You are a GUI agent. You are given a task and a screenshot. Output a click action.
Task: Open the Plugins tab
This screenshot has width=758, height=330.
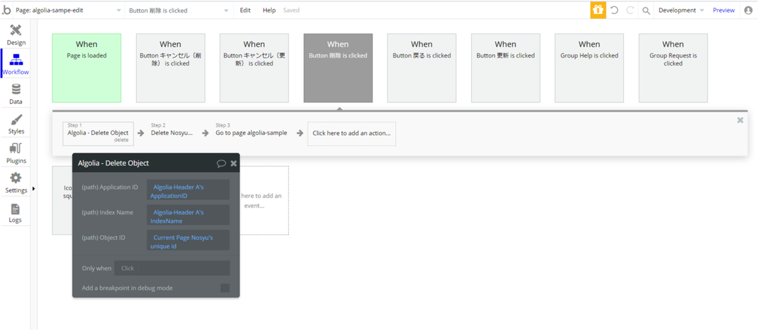click(16, 153)
